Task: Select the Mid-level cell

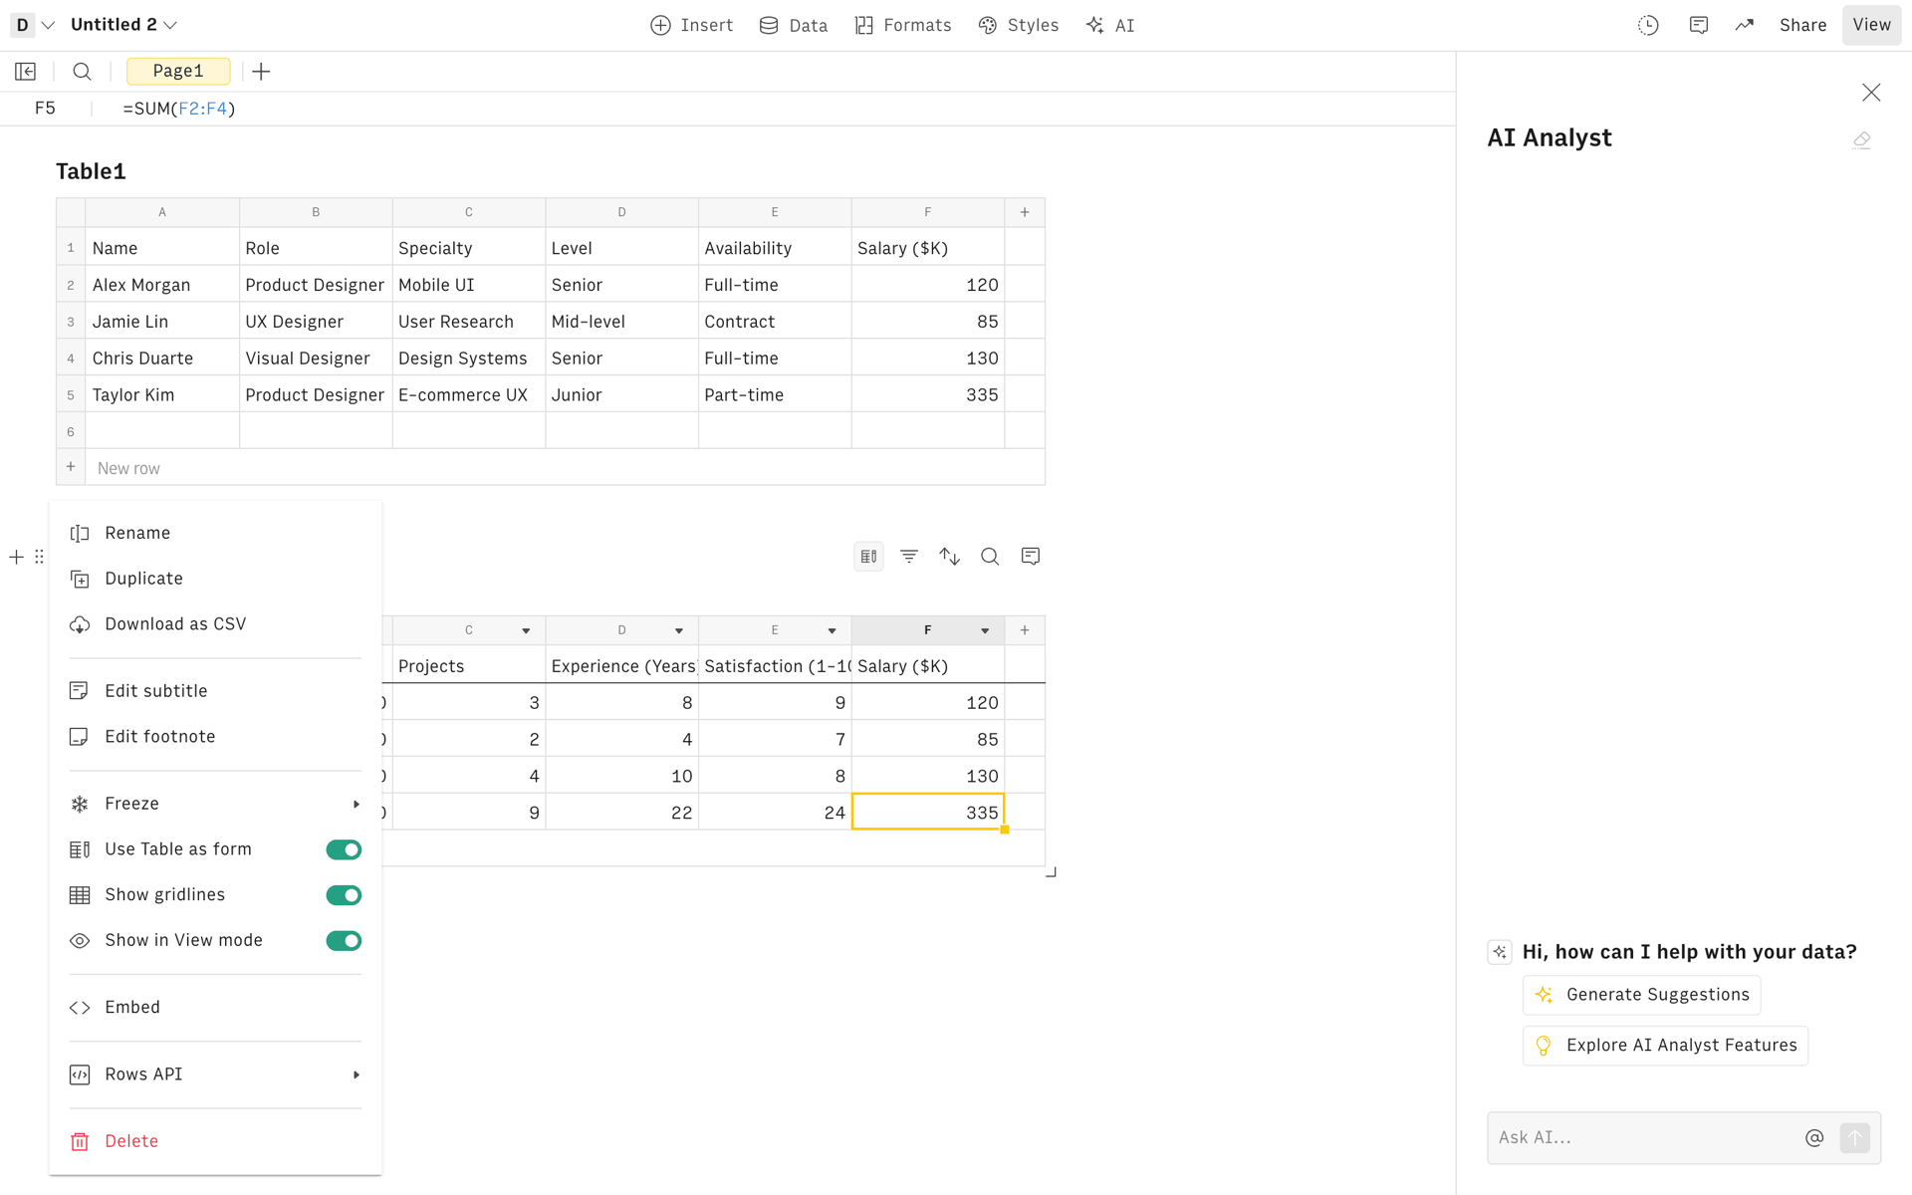Action: pyautogui.click(x=621, y=322)
